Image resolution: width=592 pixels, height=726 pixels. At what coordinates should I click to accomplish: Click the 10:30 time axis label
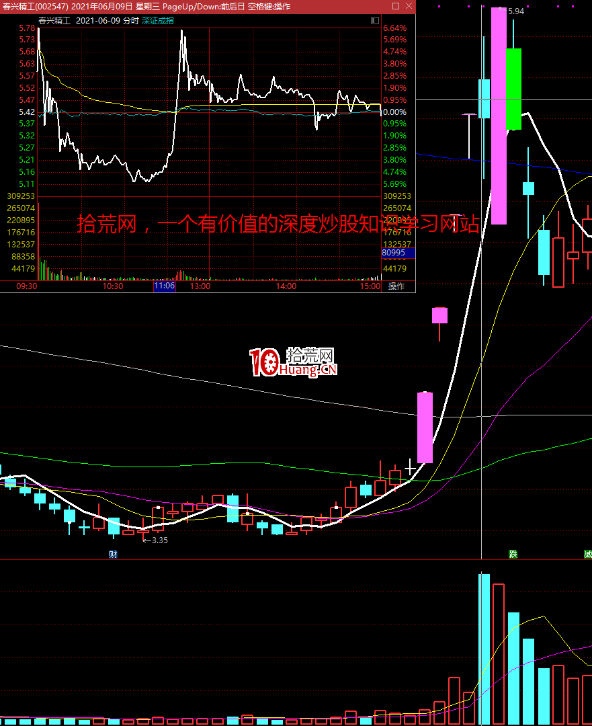(x=112, y=286)
